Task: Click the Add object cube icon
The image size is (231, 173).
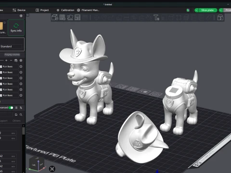Action: click(55, 17)
